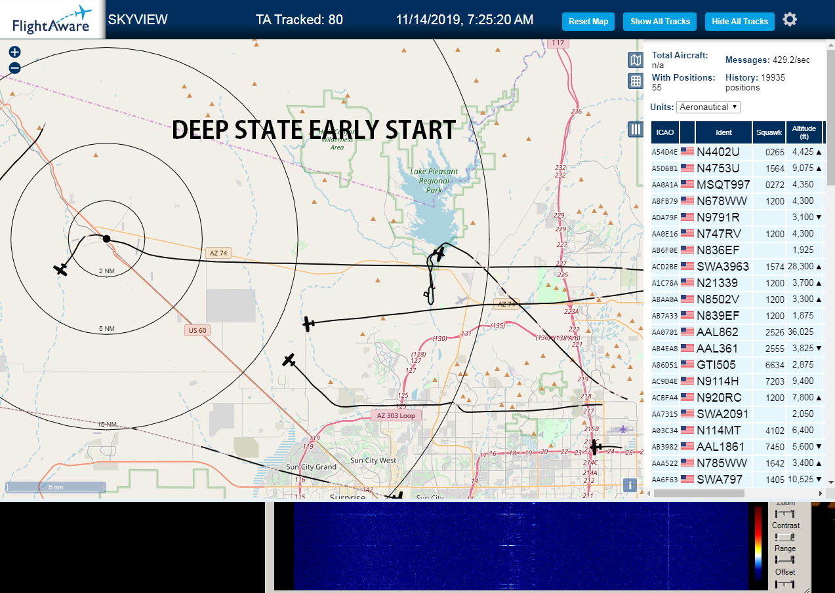Select aircraft icon west of 2 NM ring
The image size is (835, 593).
point(61,269)
